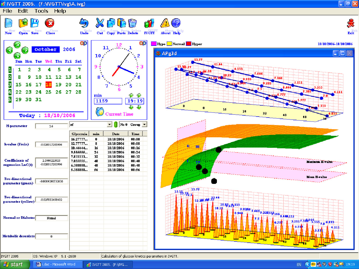Open the Edit menu

[23, 11]
